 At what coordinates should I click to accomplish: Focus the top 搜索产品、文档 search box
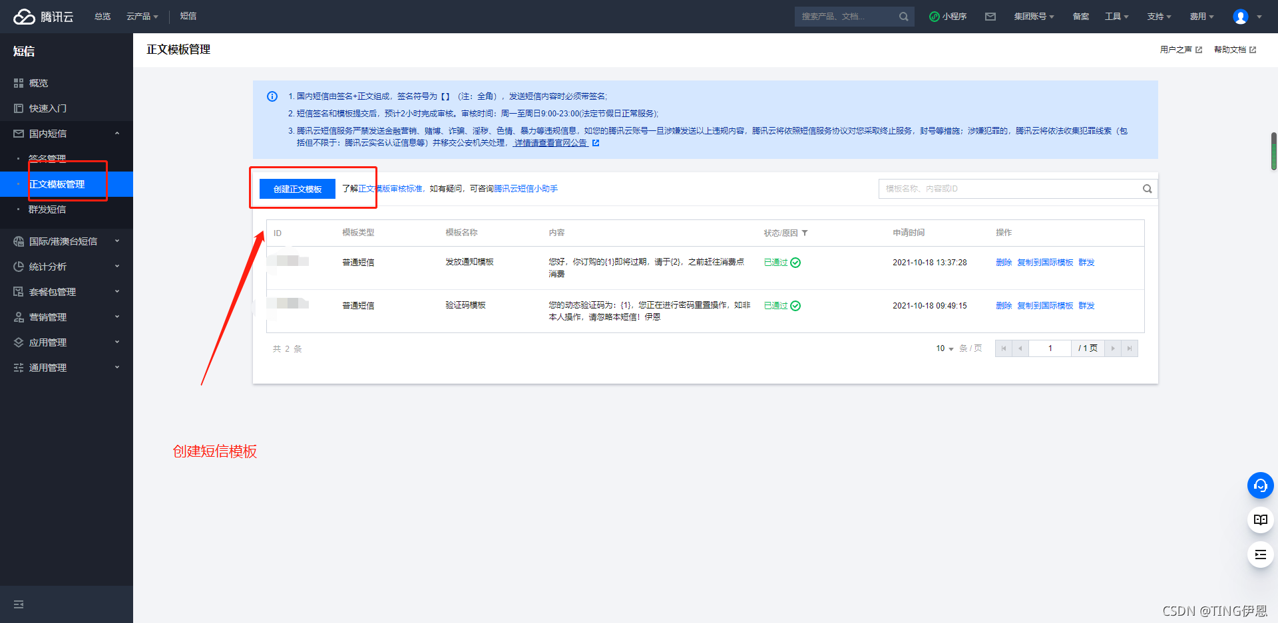pyautogui.click(x=854, y=17)
